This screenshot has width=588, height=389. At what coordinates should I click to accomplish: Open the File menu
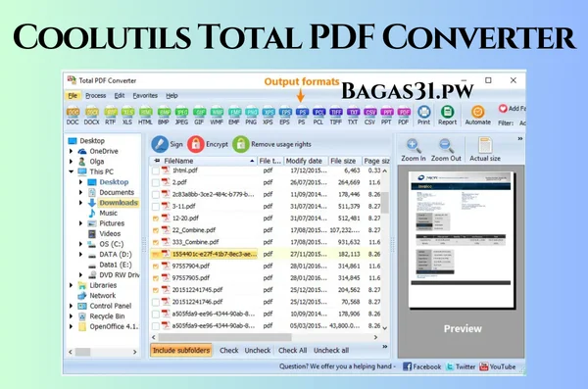(x=73, y=96)
